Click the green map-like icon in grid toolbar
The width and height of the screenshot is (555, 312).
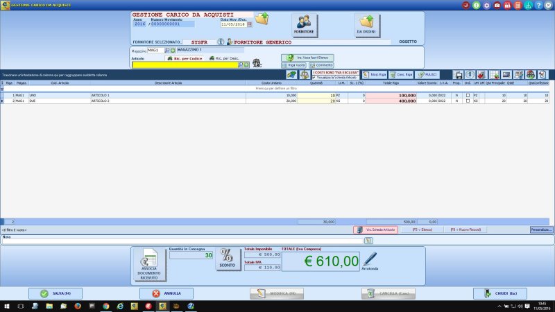pos(291,75)
